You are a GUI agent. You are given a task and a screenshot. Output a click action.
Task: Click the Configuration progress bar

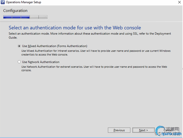[x=25, y=17]
